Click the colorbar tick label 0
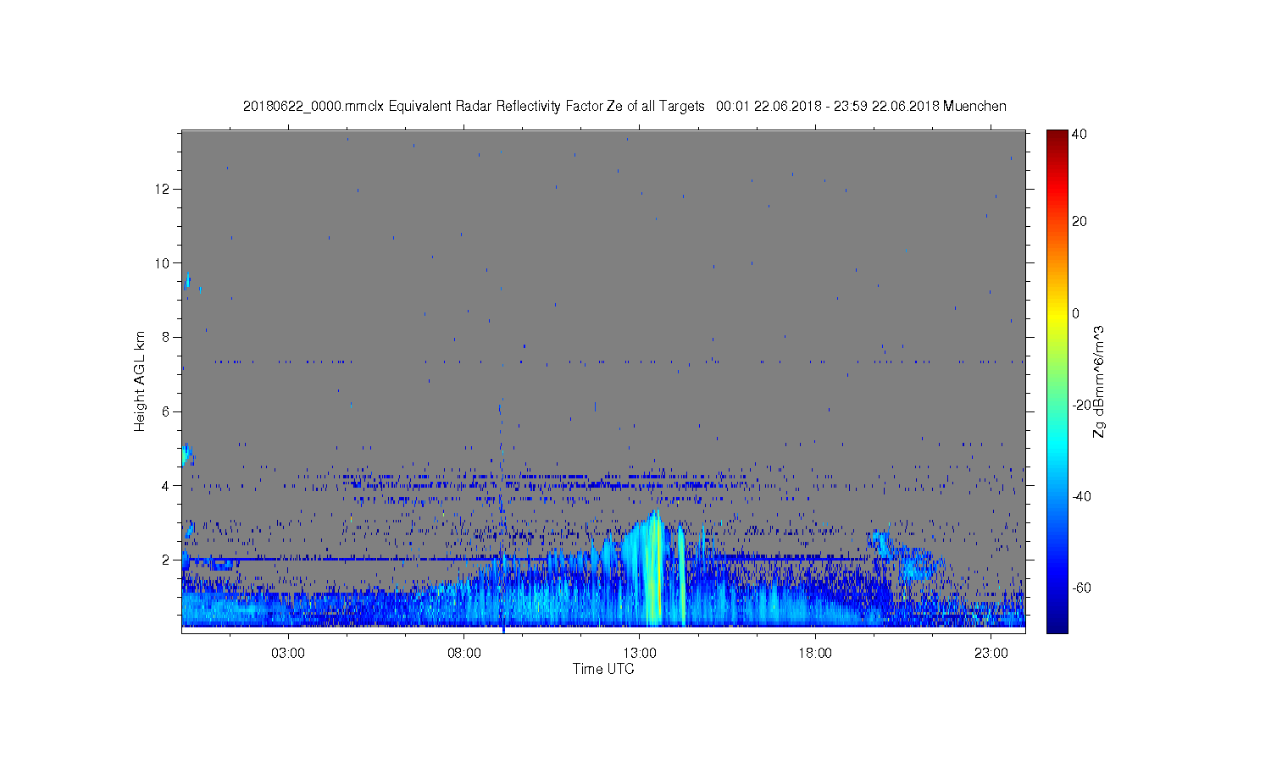This screenshot has width=1271, height=762. click(1076, 313)
